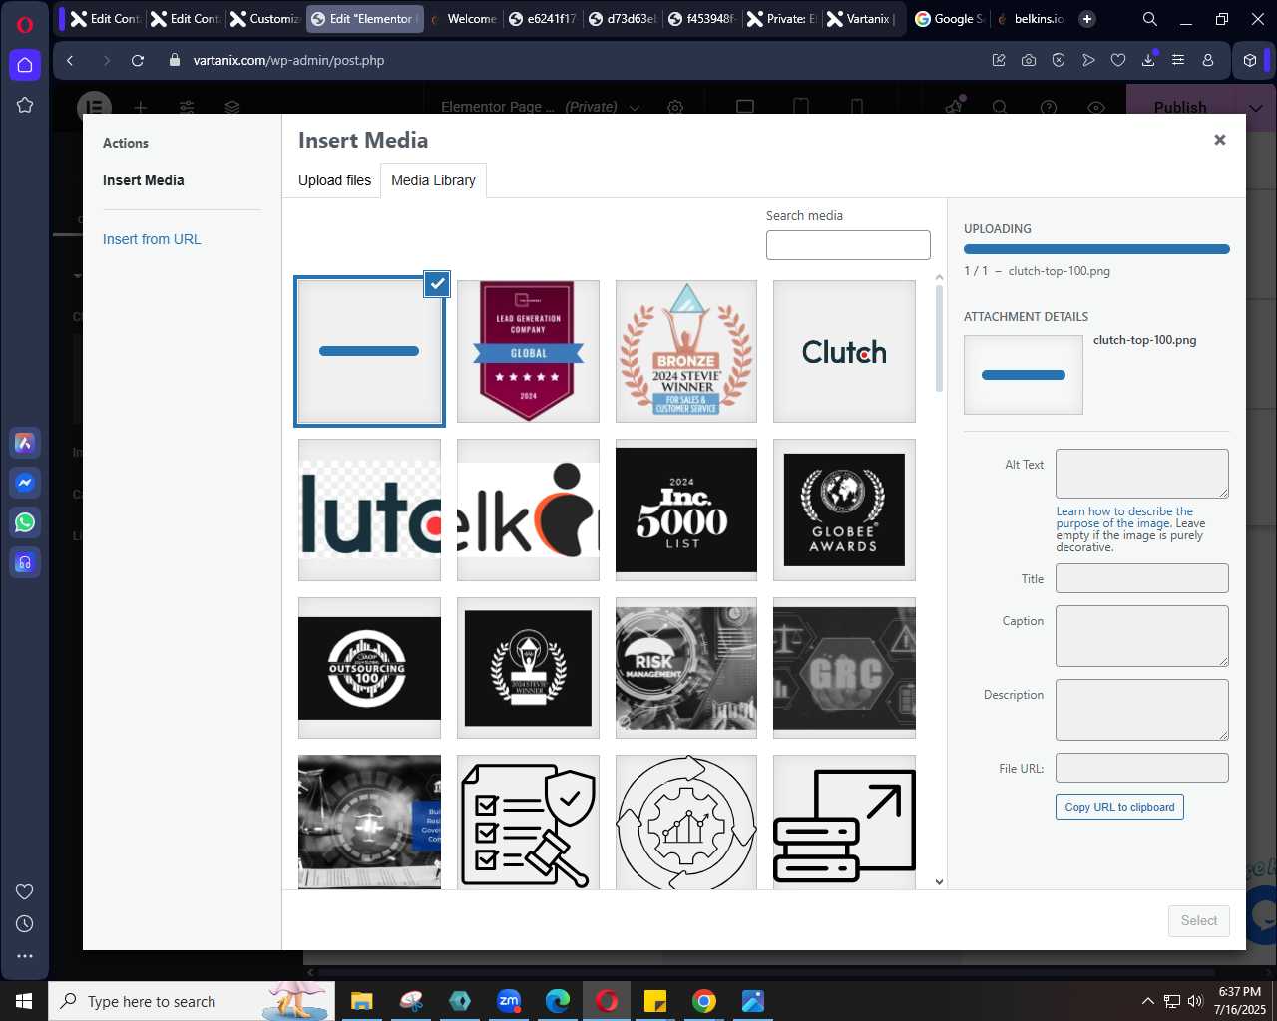
Task: Open Elementor structure layers icon
Action: pos(232,107)
